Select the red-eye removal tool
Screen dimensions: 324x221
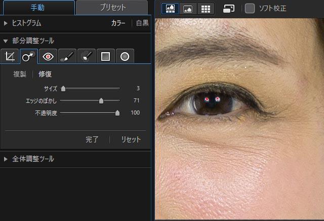pyautogui.click(x=48, y=56)
